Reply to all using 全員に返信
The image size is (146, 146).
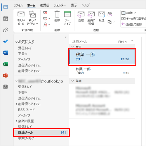[91, 18]
